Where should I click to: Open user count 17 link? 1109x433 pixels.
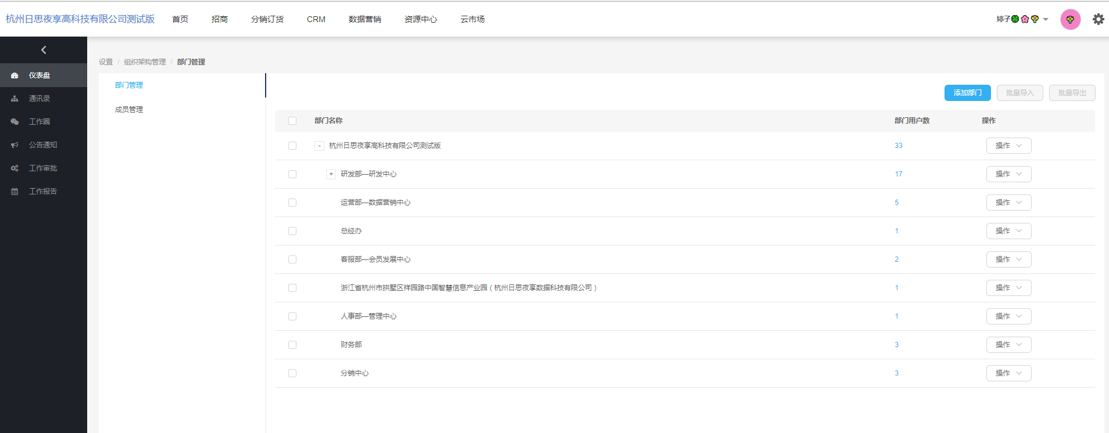(x=899, y=174)
